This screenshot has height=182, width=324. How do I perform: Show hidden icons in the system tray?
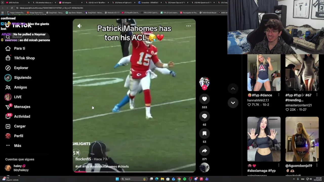294,179
